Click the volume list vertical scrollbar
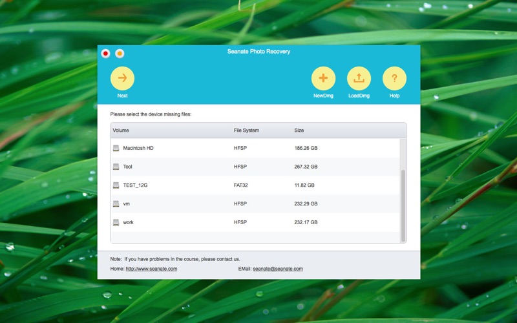 point(403,205)
